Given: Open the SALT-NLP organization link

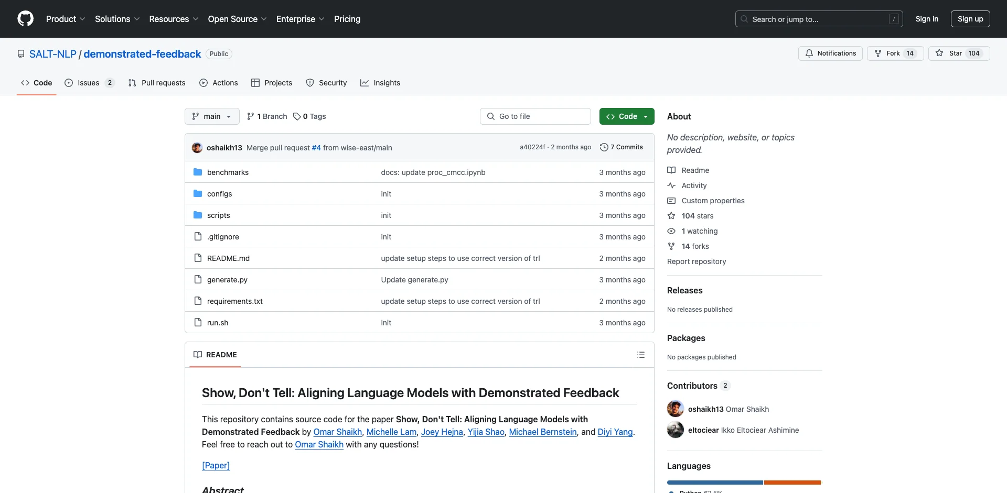Looking at the screenshot, I should click(x=53, y=54).
